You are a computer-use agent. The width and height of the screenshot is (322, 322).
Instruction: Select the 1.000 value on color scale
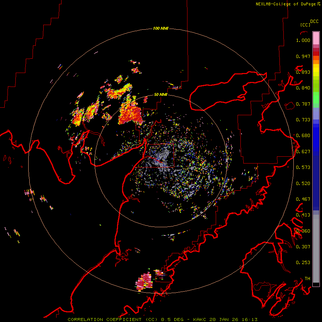303,40
